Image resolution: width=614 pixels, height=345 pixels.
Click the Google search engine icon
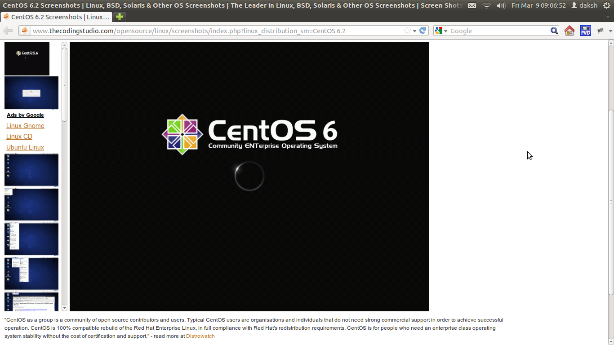pyautogui.click(x=439, y=31)
